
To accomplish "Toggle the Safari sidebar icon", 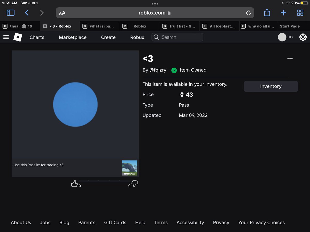I will coord(11,13).
